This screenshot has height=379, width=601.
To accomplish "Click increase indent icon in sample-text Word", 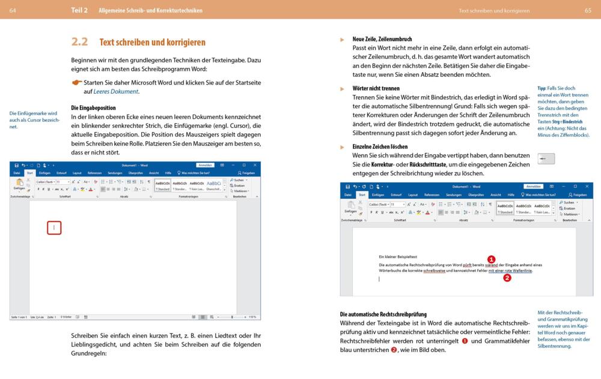I will 474,204.
